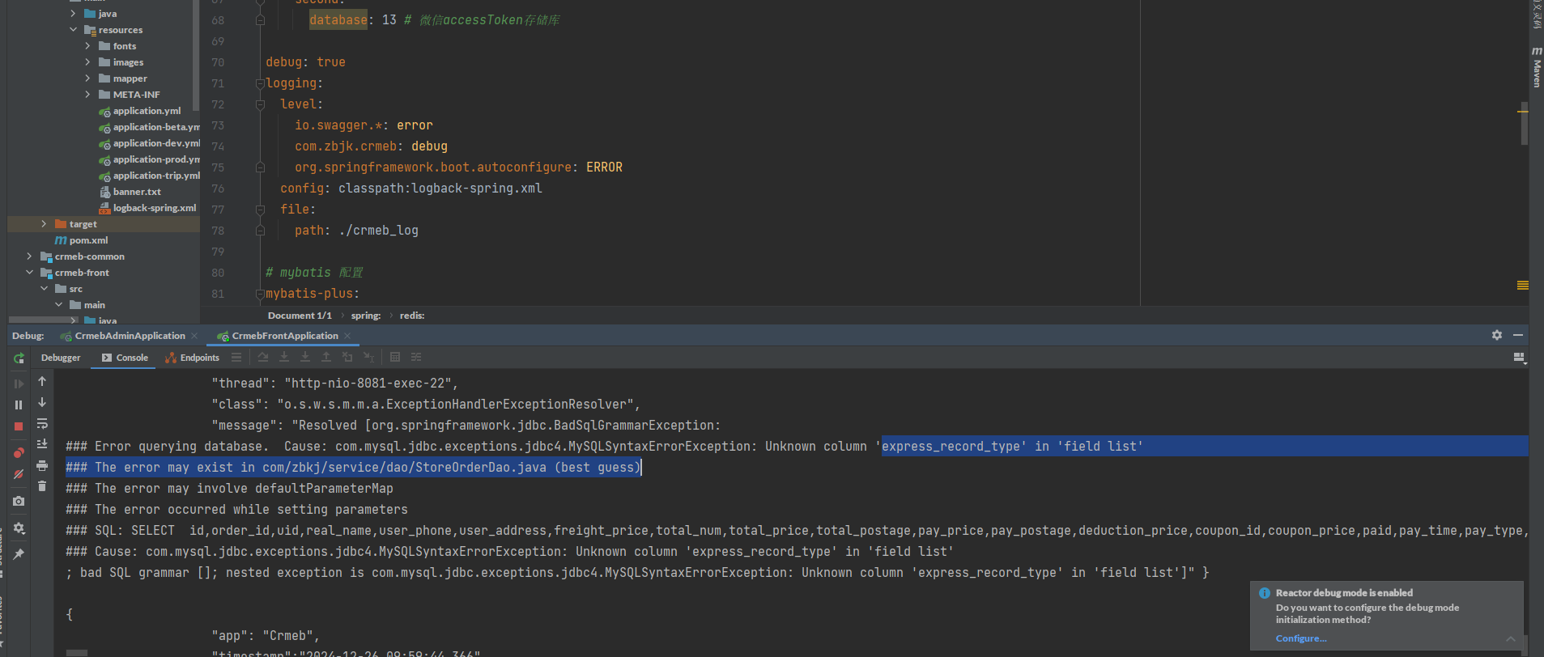The image size is (1544, 657).
Task: Click the Force Step Into icon
Action: pos(305,357)
